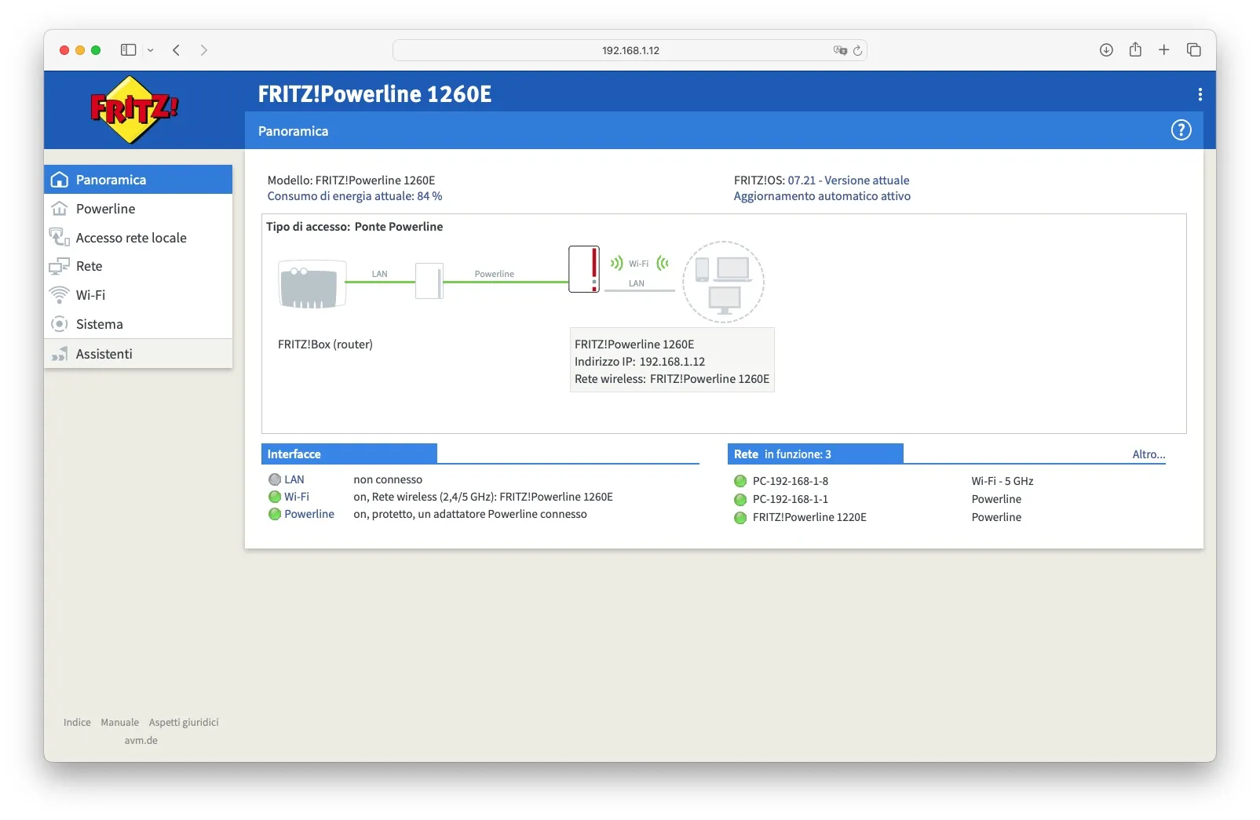Viewport: 1260px width, 820px height.
Task: Open Panoramica via the home icon
Action: [60, 179]
